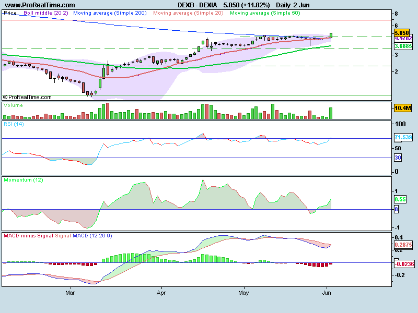
Task: Click the MACD minus Signal legend
Action: (x=29, y=236)
